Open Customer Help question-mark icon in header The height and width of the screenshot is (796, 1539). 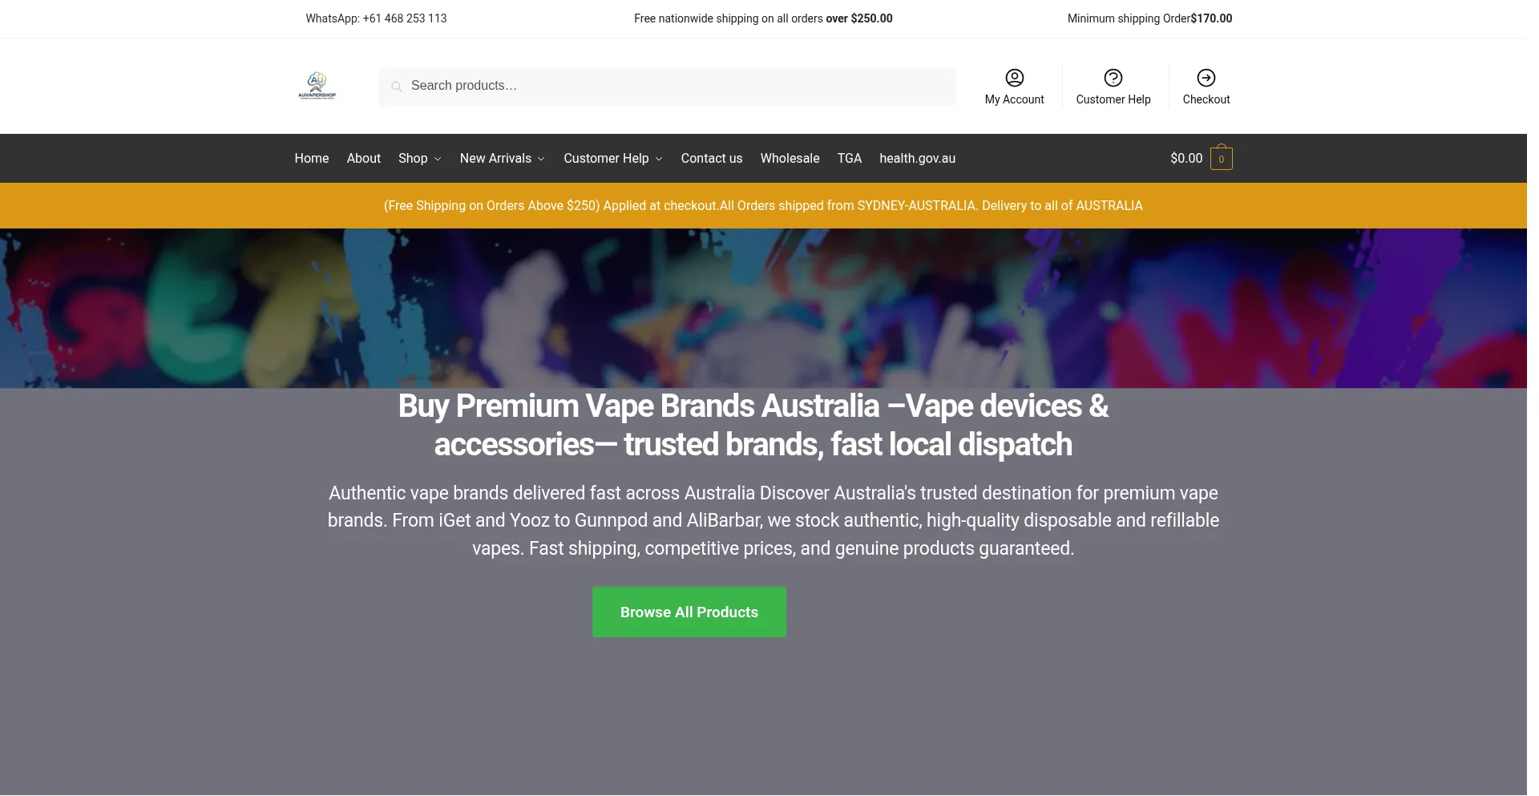pos(1113,78)
